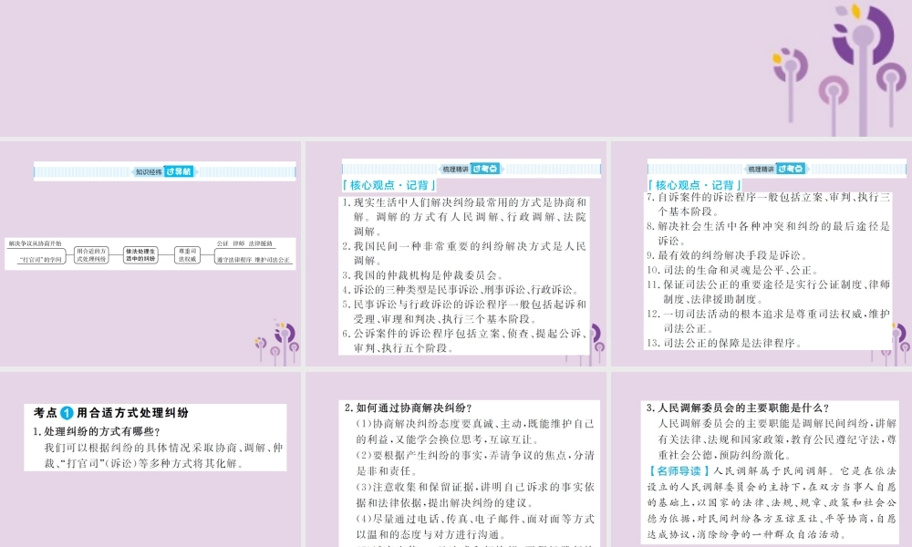The width and height of the screenshot is (912, 547).
Task: Select the mind map node 尊重司法权威
Action: pos(187,255)
